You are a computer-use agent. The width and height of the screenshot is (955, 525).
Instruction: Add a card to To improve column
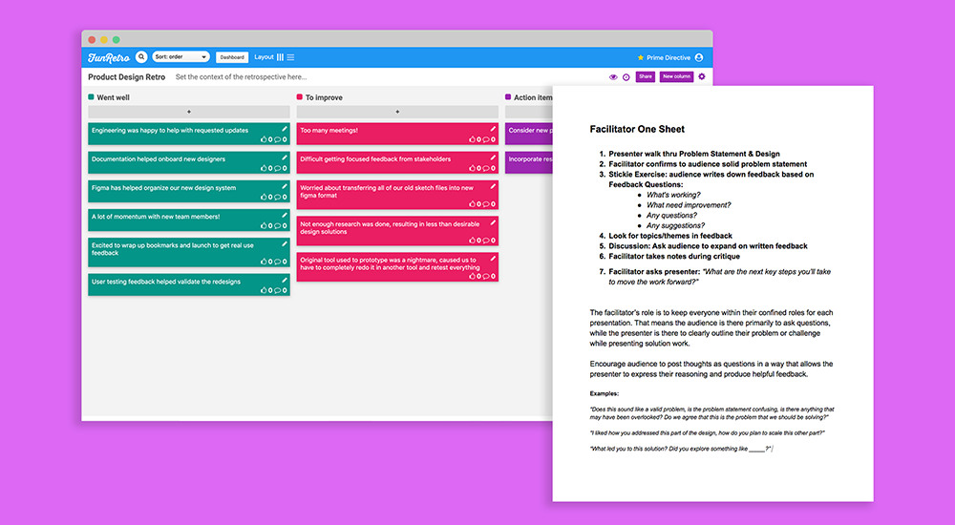point(397,112)
